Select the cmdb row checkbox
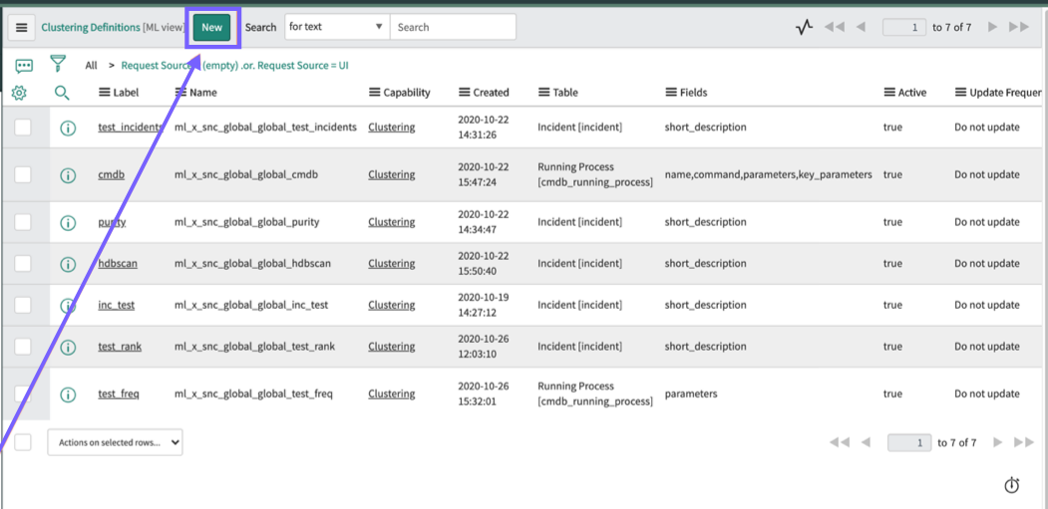This screenshot has width=1048, height=509. [23, 174]
